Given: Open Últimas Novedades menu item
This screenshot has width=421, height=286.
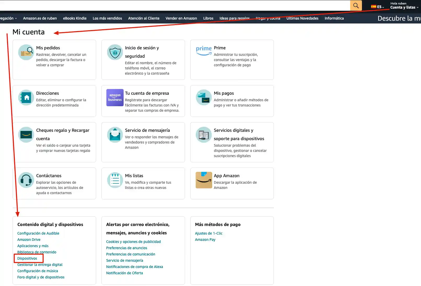Looking at the screenshot, I should coord(302,18).
